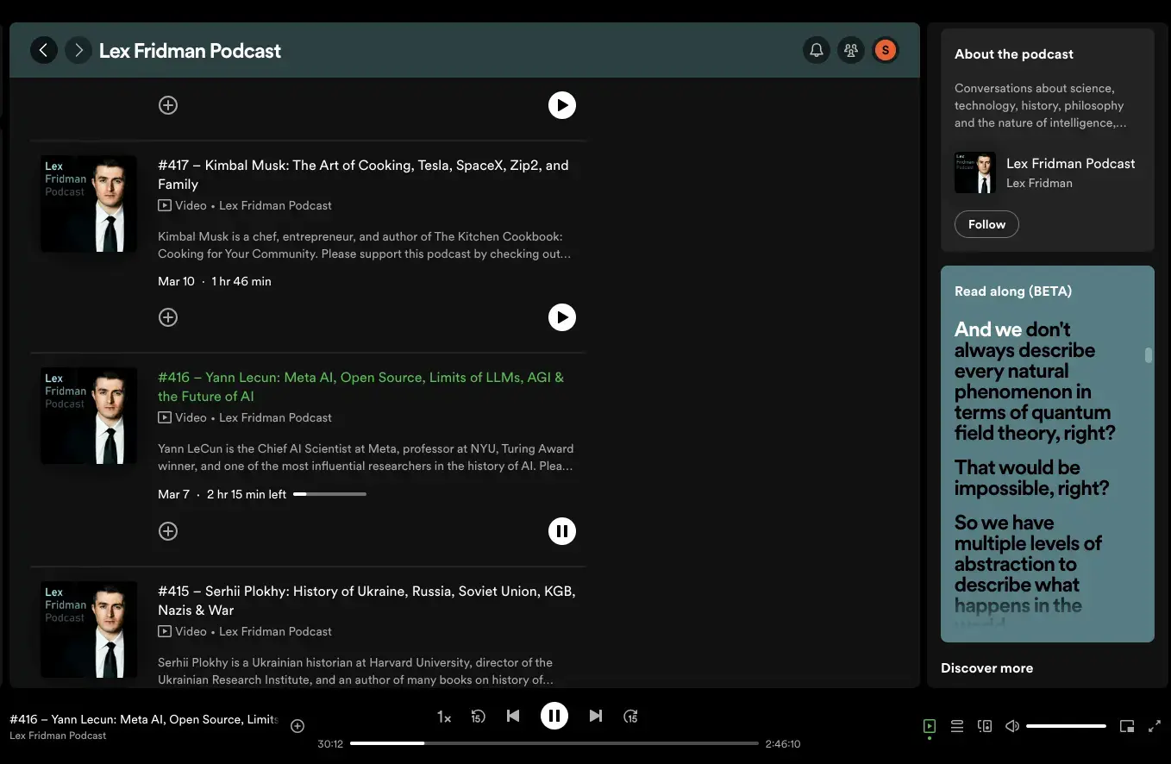
Task: Seek on the playback progress bar
Action: [x=558, y=742]
